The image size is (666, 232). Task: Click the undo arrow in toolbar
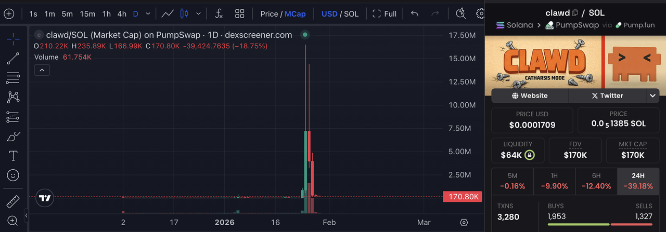[x=414, y=13]
